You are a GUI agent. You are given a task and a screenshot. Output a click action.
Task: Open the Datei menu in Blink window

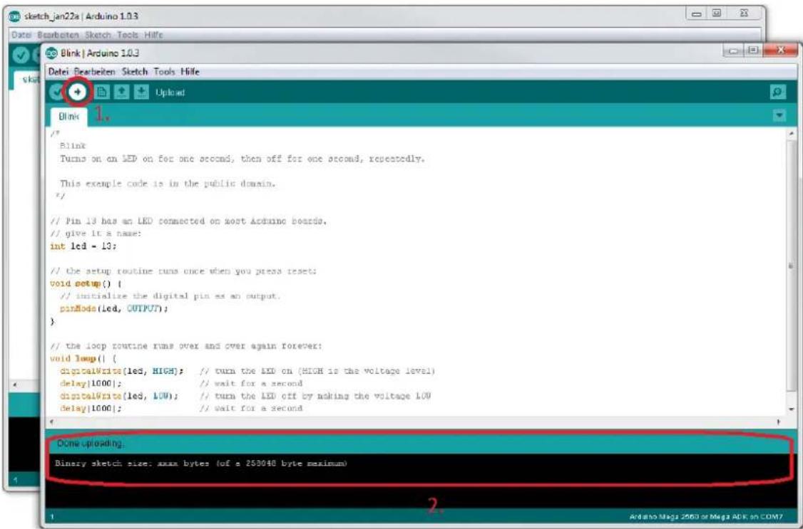coord(58,72)
